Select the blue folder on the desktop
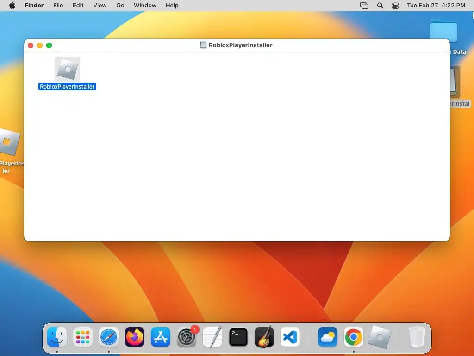 click(x=444, y=31)
